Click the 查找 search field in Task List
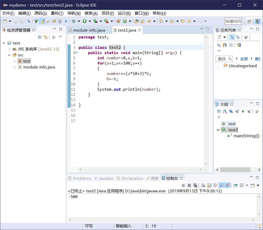Viewport: 263px width, 230px height. click(224, 59)
